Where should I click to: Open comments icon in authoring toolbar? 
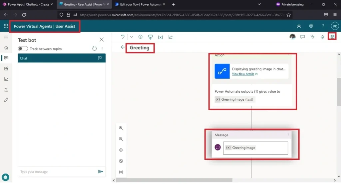[302, 37]
